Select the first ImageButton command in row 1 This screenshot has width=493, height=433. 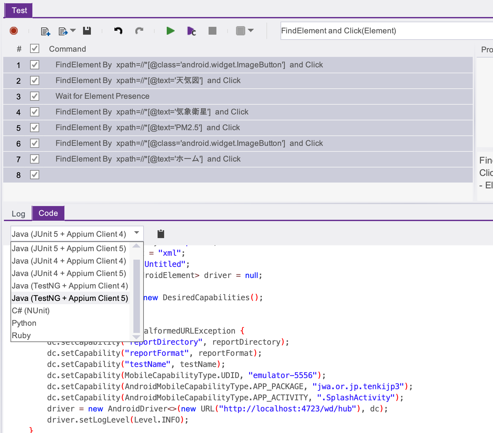tap(238, 65)
